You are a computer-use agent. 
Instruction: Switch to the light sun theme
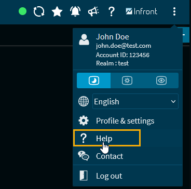[127, 80]
